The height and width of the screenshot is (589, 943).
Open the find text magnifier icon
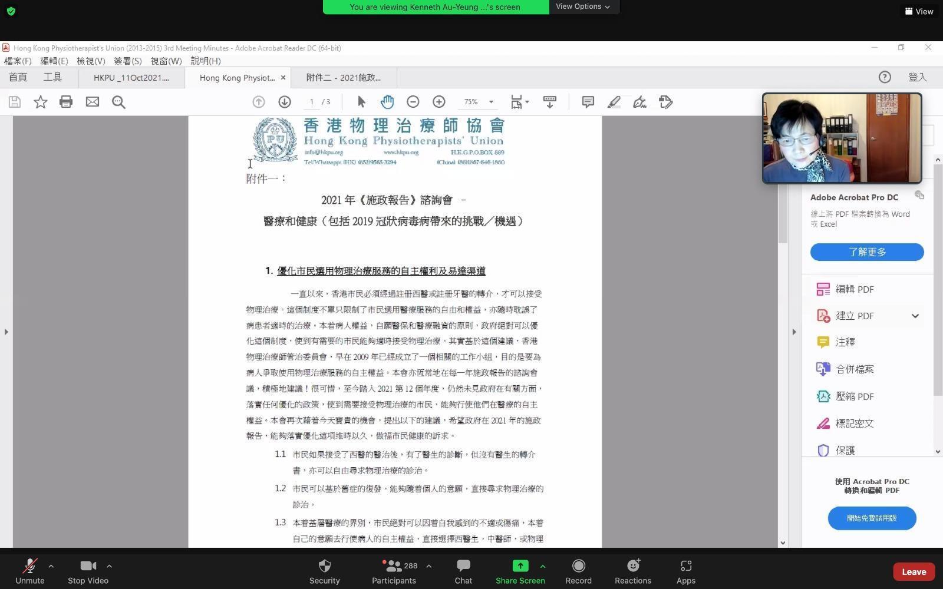(x=118, y=102)
